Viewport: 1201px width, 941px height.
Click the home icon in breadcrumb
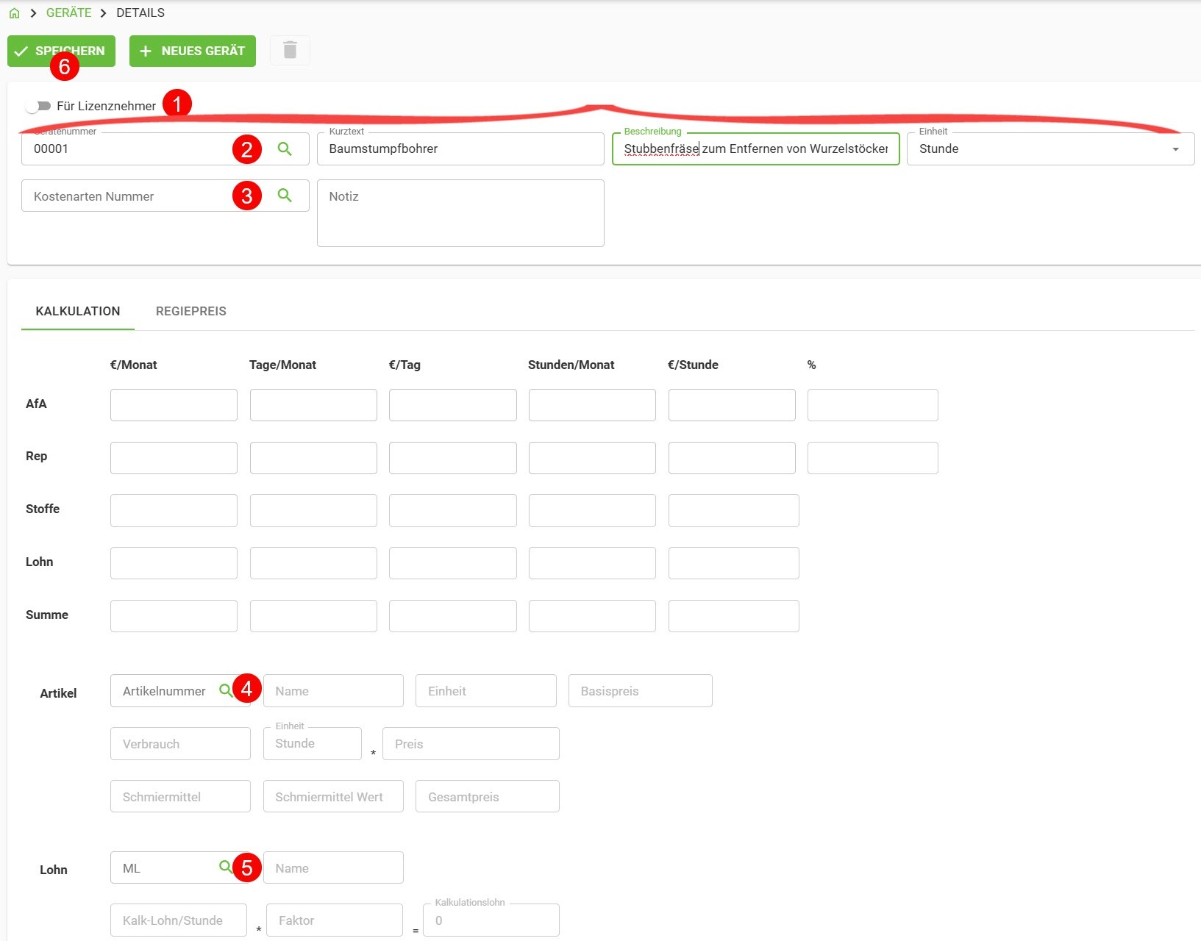pos(14,13)
